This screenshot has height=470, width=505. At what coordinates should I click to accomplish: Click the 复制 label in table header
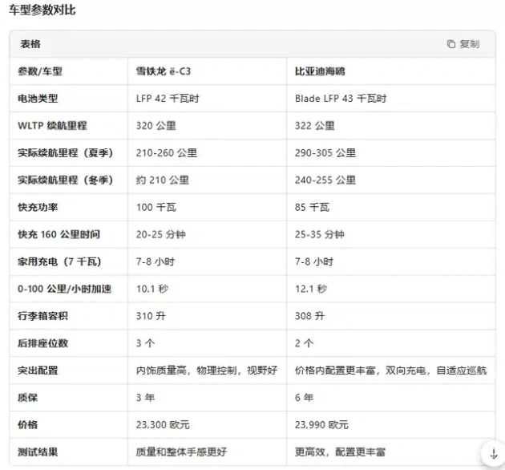(x=470, y=44)
